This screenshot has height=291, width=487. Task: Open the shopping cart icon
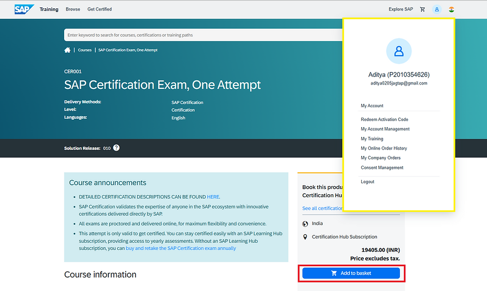[x=422, y=9]
